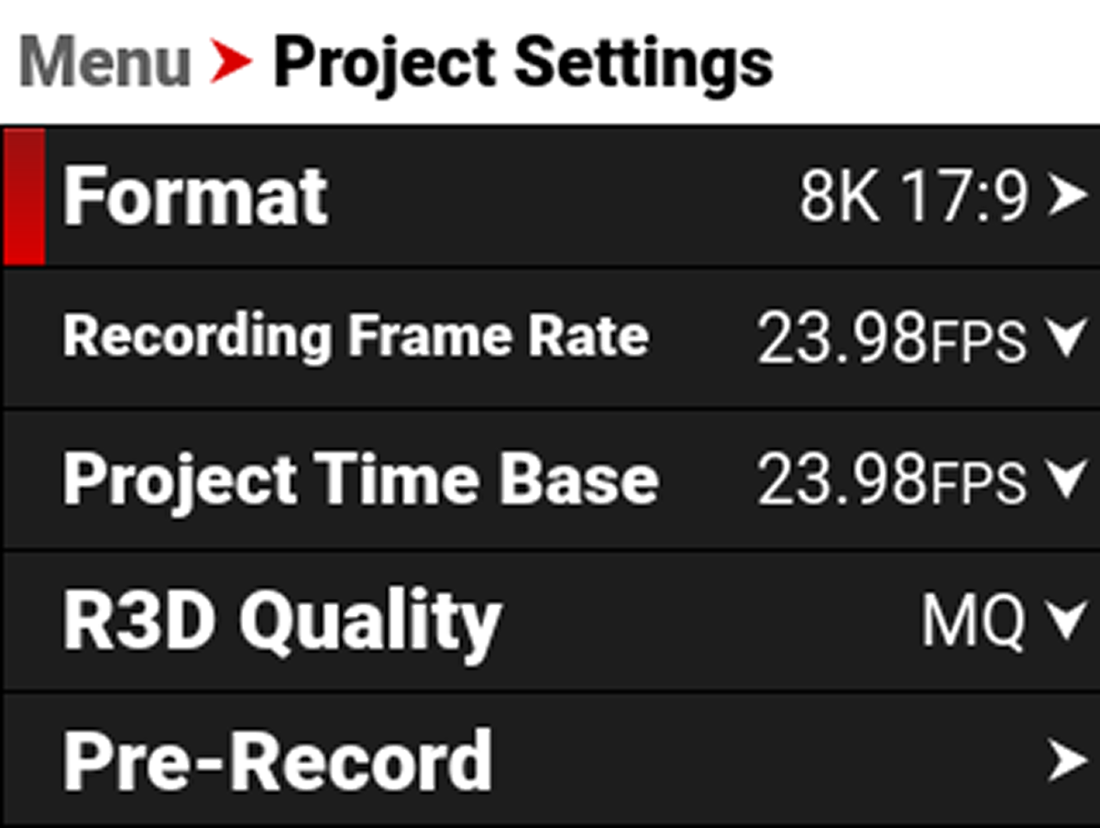Click the FPS unit in Recording Frame Rate

point(978,343)
